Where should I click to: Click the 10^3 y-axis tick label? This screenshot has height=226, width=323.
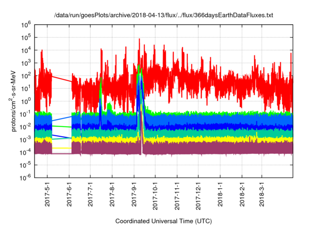tap(26, 63)
